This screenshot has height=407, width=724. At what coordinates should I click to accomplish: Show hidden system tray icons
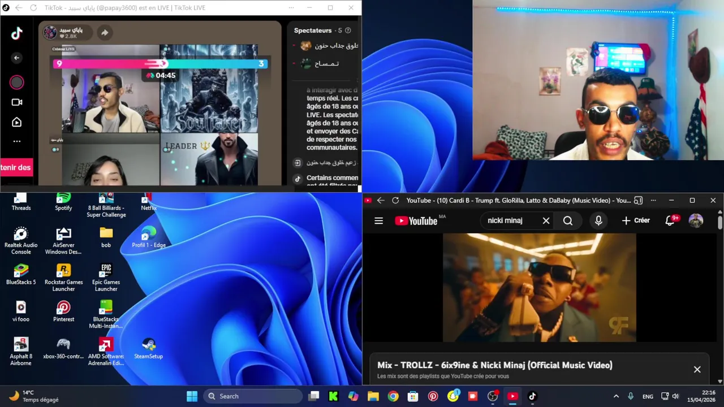click(616, 396)
